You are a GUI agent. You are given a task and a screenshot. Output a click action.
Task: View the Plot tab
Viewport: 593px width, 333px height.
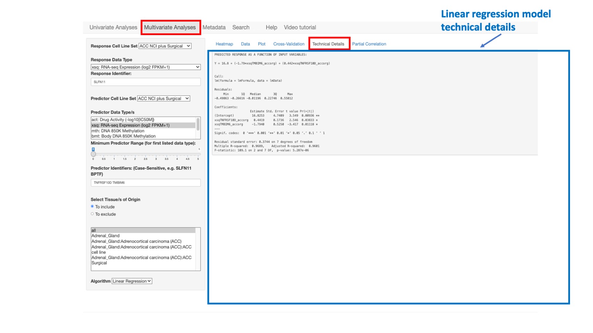tap(262, 44)
